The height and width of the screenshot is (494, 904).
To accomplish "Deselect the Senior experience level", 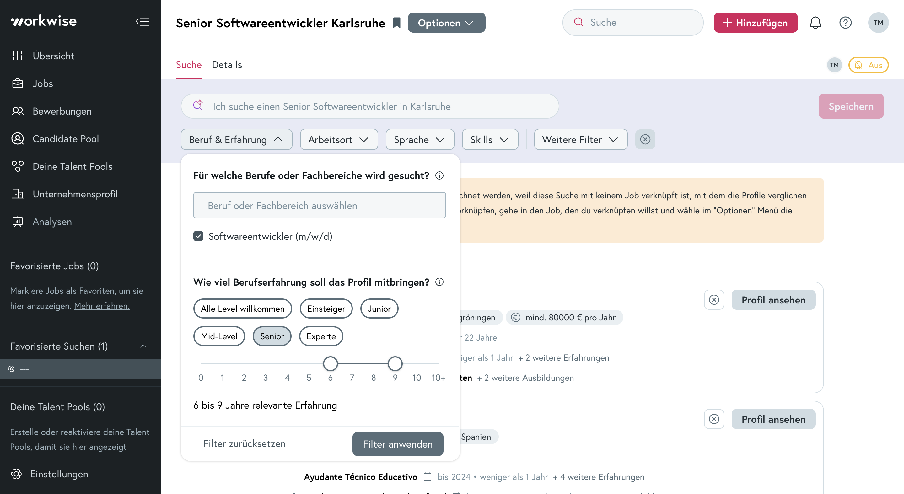I will click(272, 336).
